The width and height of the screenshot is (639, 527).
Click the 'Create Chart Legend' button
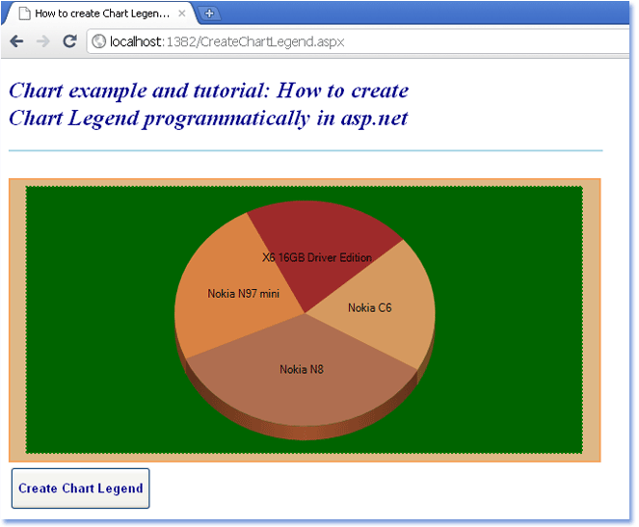pyautogui.click(x=81, y=488)
